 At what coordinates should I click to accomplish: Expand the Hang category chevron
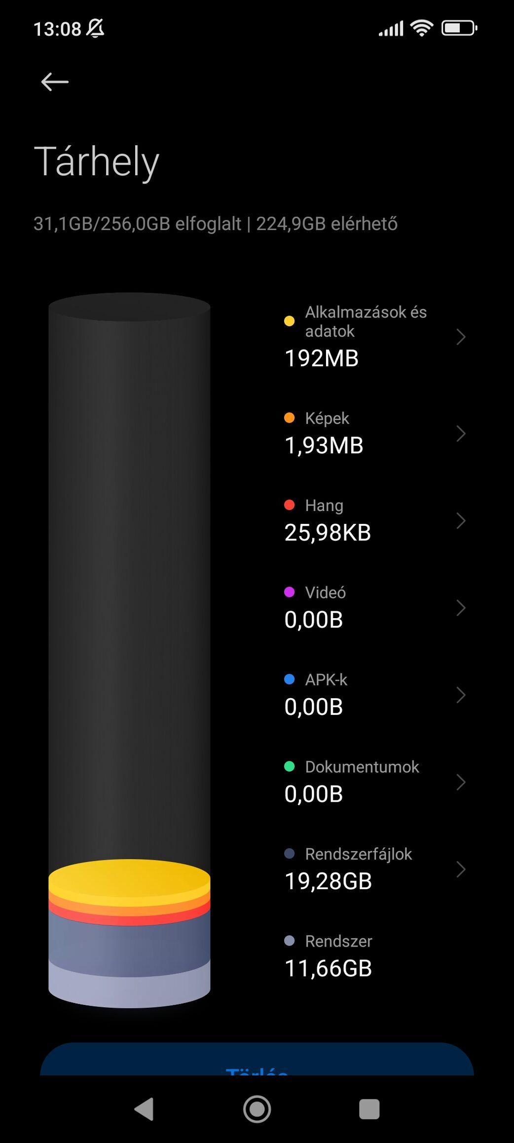[x=460, y=520]
